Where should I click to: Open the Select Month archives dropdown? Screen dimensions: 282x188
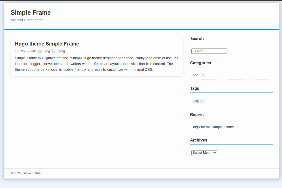pyautogui.click(x=204, y=153)
